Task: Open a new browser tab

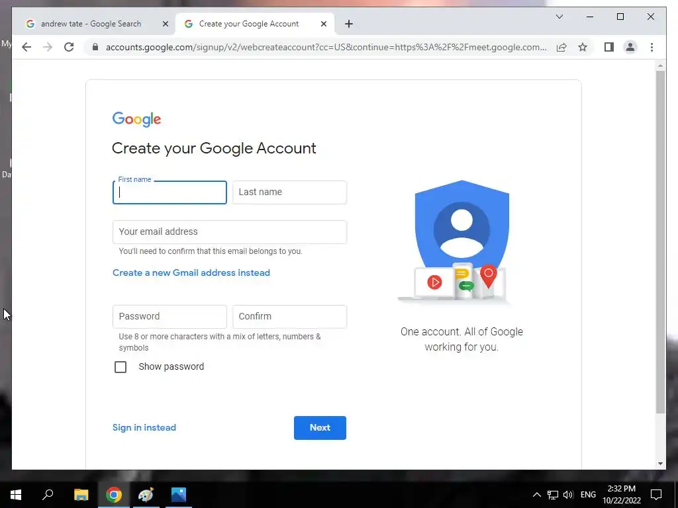Action: point(348,24)
